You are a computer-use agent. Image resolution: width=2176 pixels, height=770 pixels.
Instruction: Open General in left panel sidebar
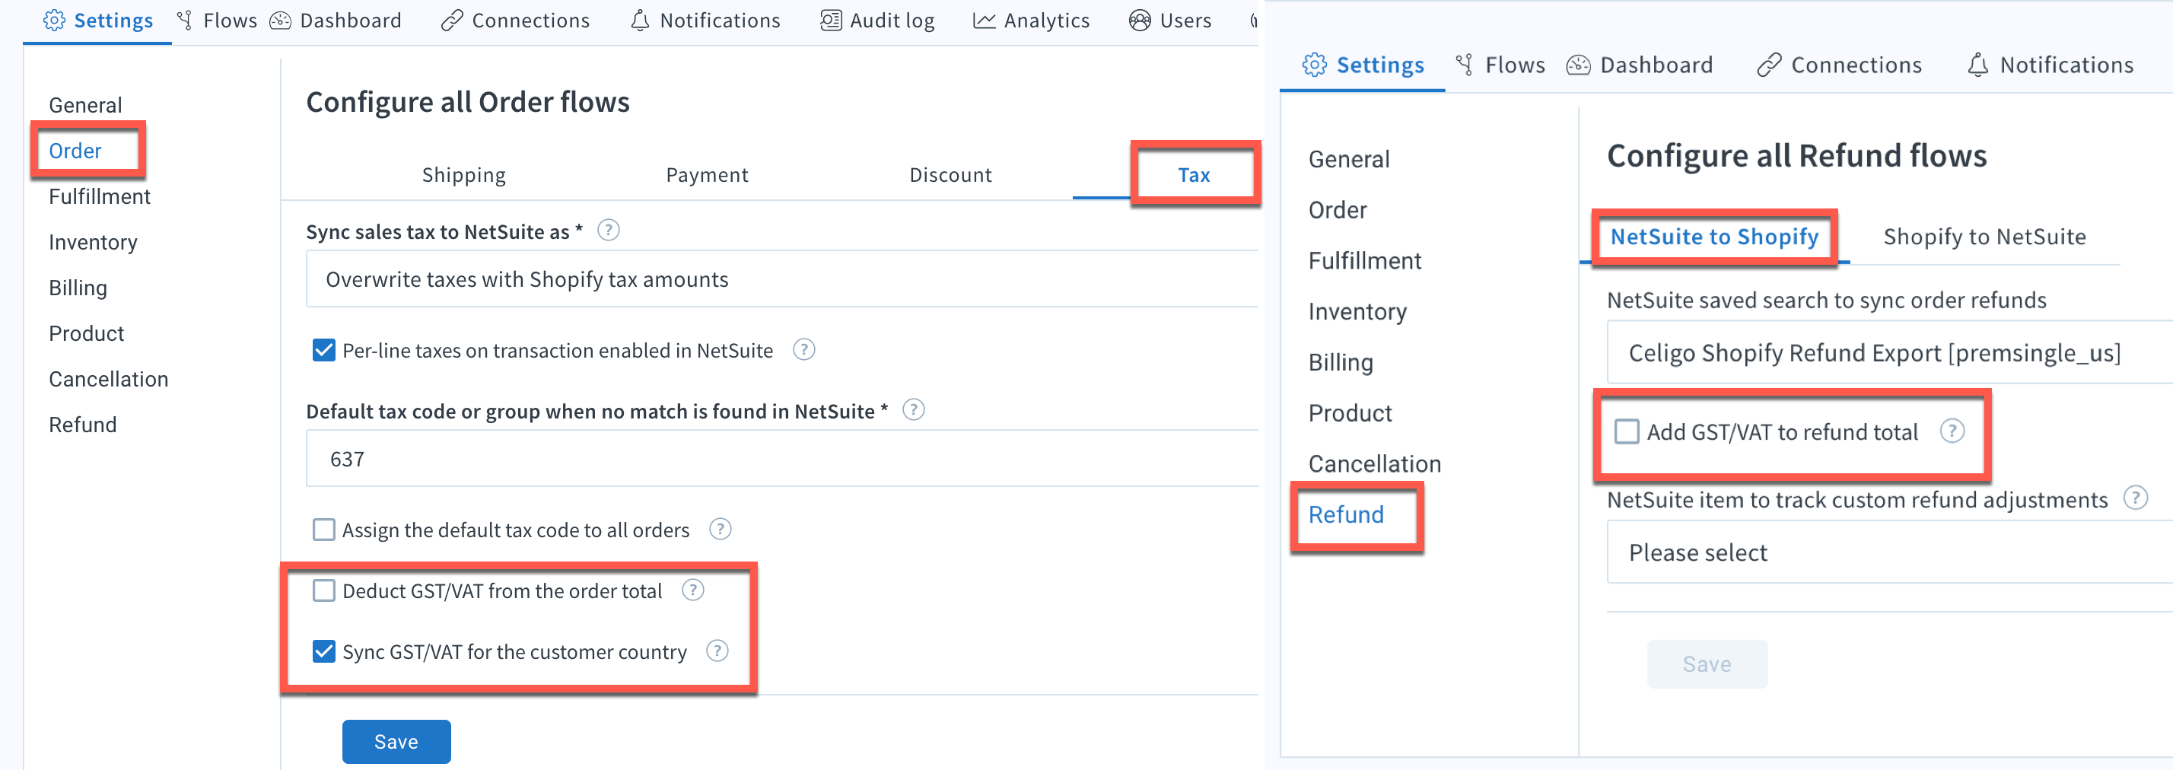[x=85, y=105]
